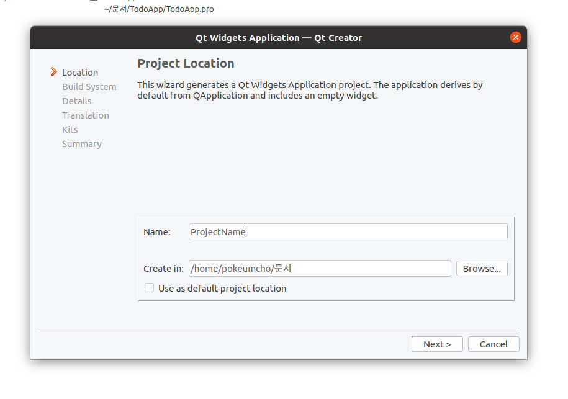Enable Use as default project location

pos(149,288)
